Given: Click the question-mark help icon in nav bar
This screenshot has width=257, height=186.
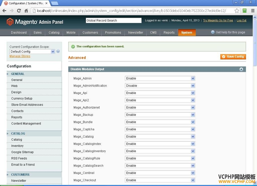Looking at the screenshot, I should click(213, 32).
